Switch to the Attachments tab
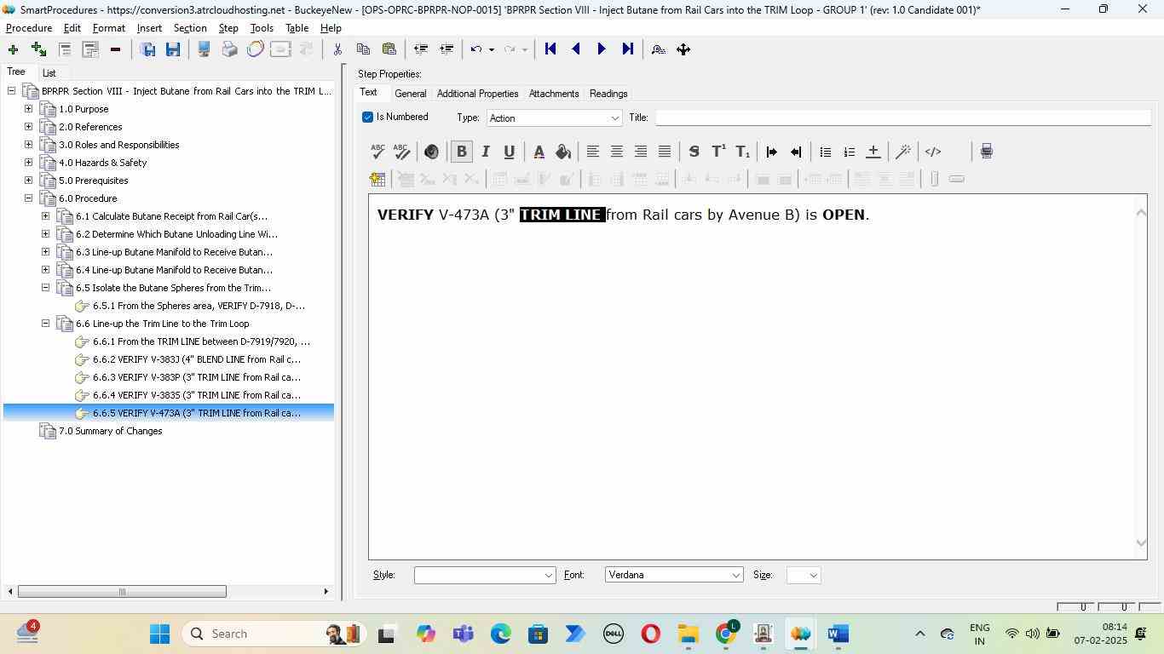This screenshot has height=654, width=1164. 554,94
